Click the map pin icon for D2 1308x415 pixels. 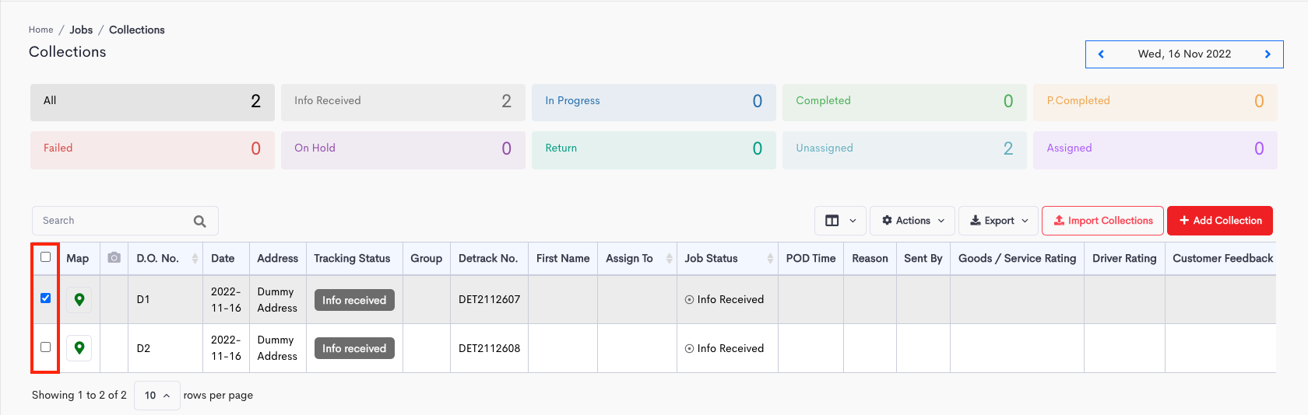pyautogui.click(x=79, y=348)
